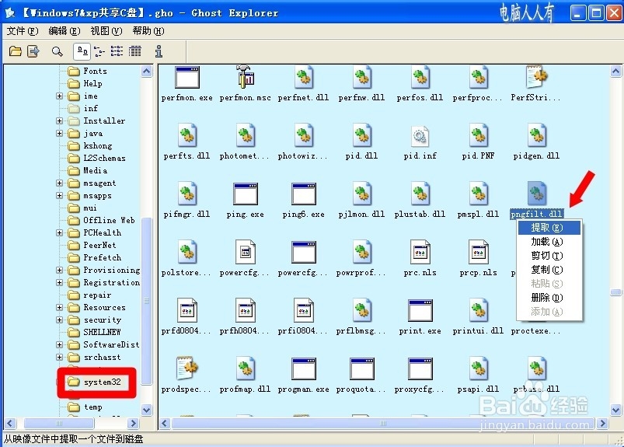
Task: Expand the SoftwareDist folder node
Action: tap(59, 344)
